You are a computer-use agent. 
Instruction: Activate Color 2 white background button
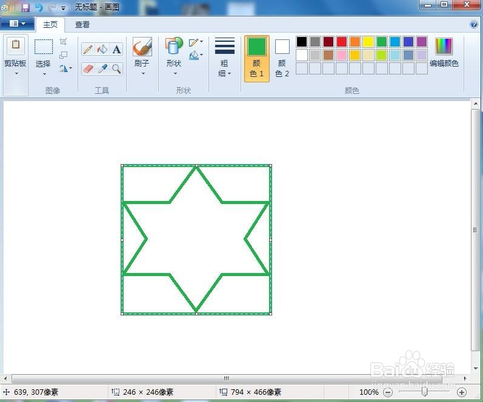click(x=282, y=59)
